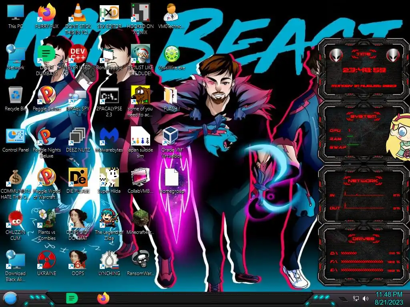Screen dimensions: 410x307
Task: Click the right alien head in TIME widget
Action: pos(393,55)
